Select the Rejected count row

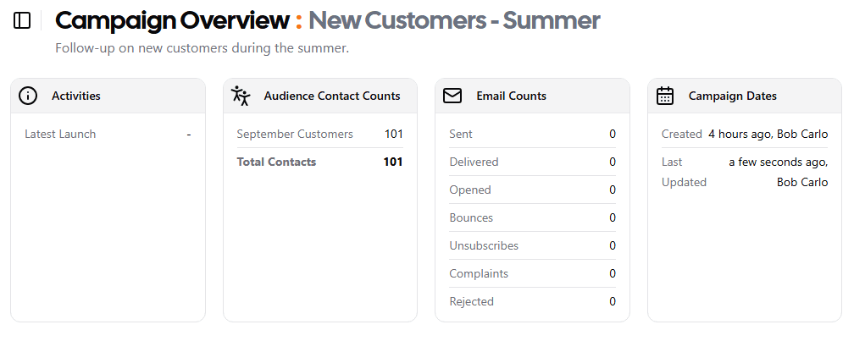(x=532, y=301)
